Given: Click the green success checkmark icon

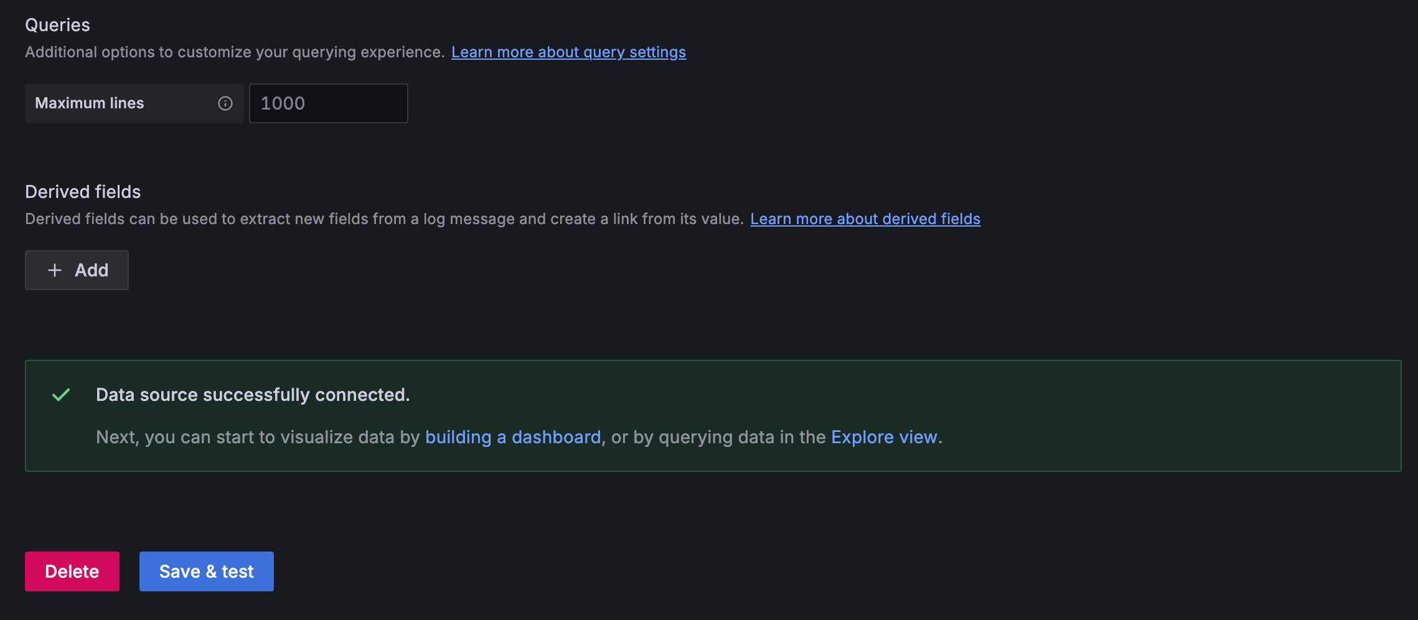Looking at the screenshot, I should [x=61, y=395].
